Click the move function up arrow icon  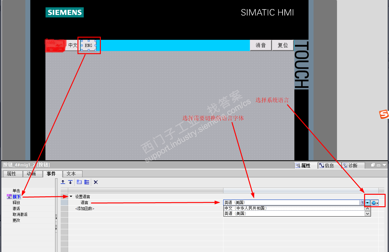click(63, 182)
